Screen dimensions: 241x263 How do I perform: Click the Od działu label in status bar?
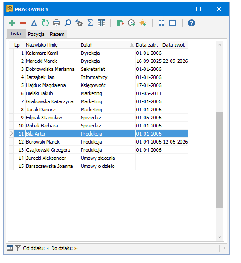(34, 248)
